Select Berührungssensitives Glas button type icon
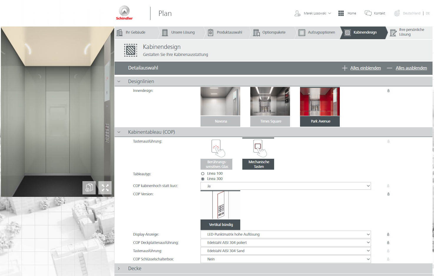This screenshot has width=434, height=276. [x=217, y=148]
